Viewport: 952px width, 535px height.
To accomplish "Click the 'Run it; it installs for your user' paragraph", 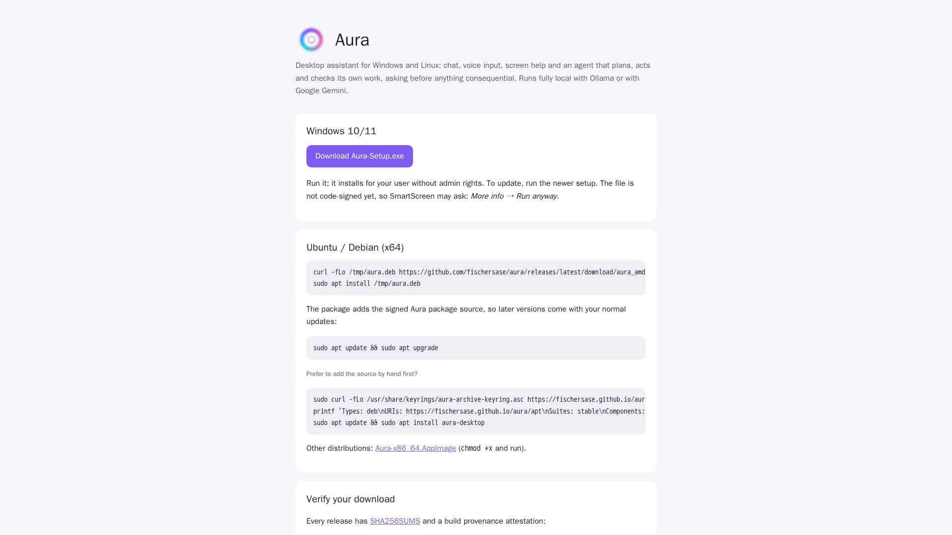I will 470,190.
